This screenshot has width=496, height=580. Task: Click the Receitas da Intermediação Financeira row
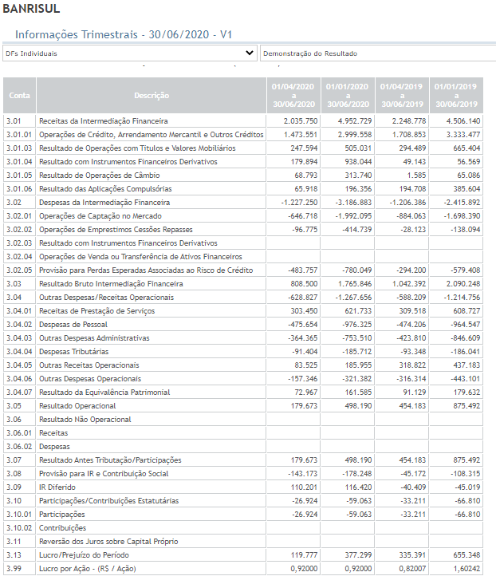[x=243, y=121]
